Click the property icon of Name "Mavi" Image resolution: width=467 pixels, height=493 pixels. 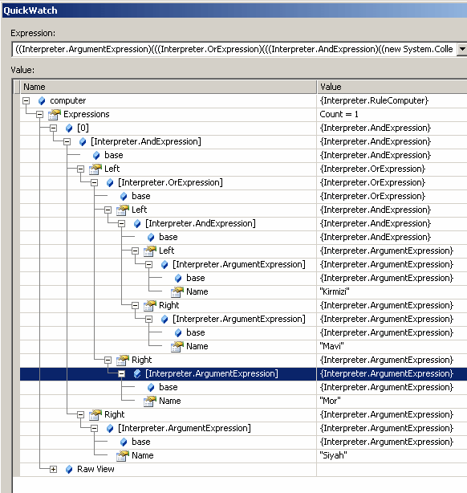177,347
